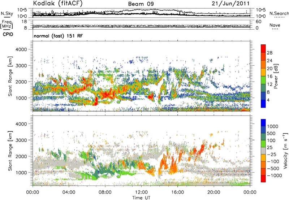Pick the light green segment of Power color bar
289x200 pixels.
(x=263, y=80)
